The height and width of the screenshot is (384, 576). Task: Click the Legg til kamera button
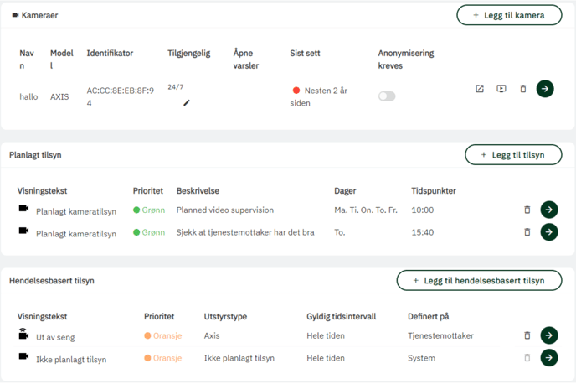click(x=509, y=15)
